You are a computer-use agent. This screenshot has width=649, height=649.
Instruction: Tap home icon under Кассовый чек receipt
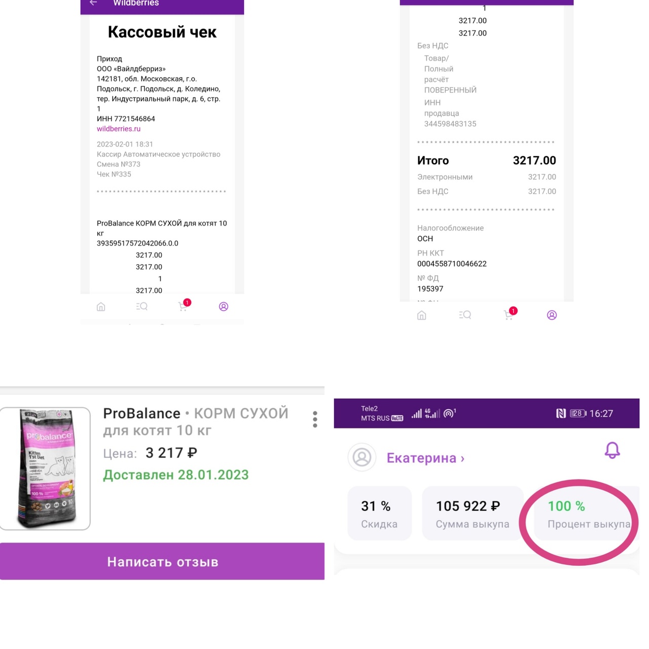click(101, 307)
